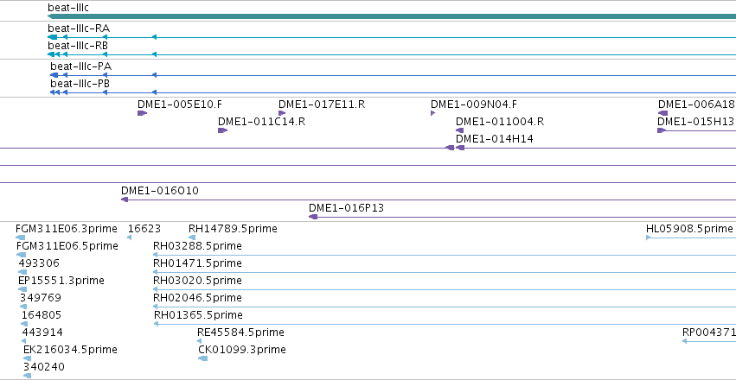Open the 340240 feature label

coord(44,367)
